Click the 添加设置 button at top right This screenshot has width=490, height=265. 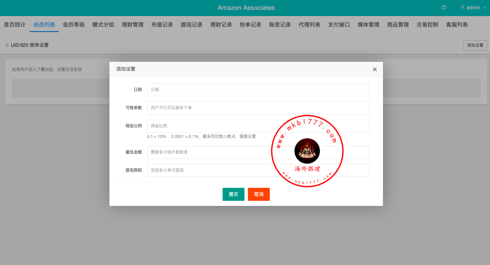click(475, 45)
